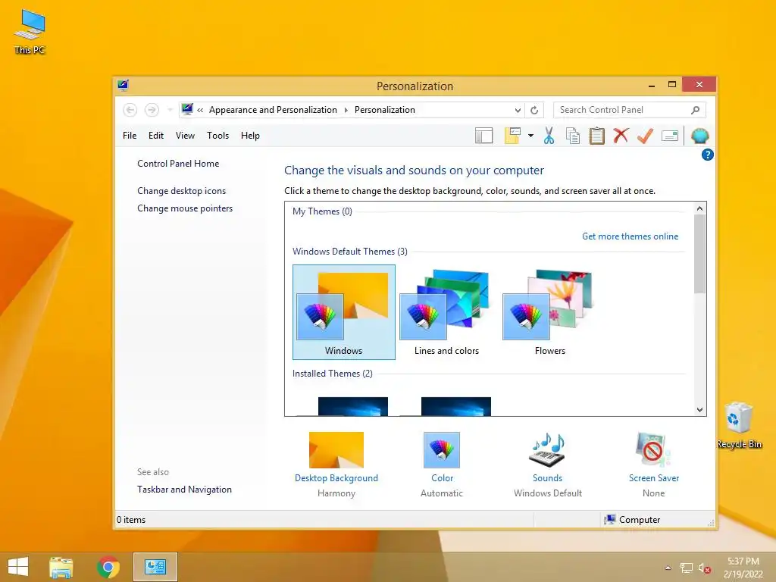This screenshot has height=582, width=776.
Task: Click the 0 items status text
Action: tap(131, 520)
